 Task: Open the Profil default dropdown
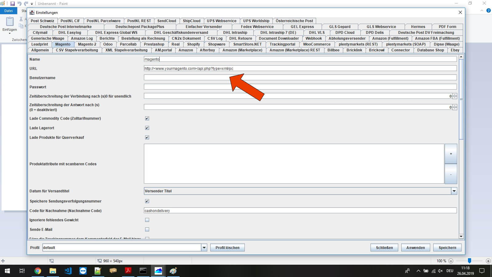(204, 248)
